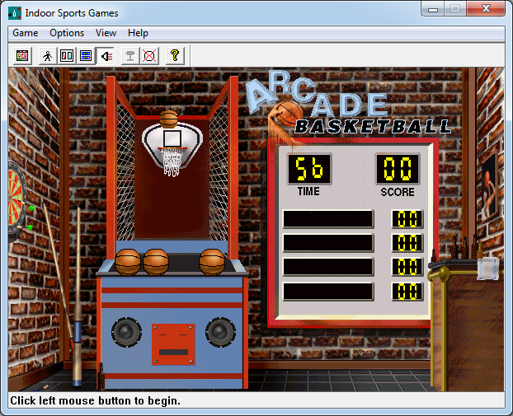This screenshot has width=513, height=416.
Task: Click the first row 00 score counter
Action: coord(407,218)
